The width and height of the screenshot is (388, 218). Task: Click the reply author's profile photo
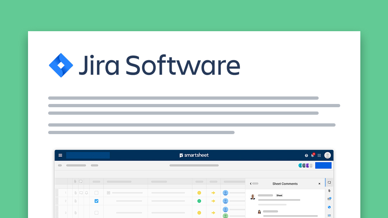click(x=259, y=212)
